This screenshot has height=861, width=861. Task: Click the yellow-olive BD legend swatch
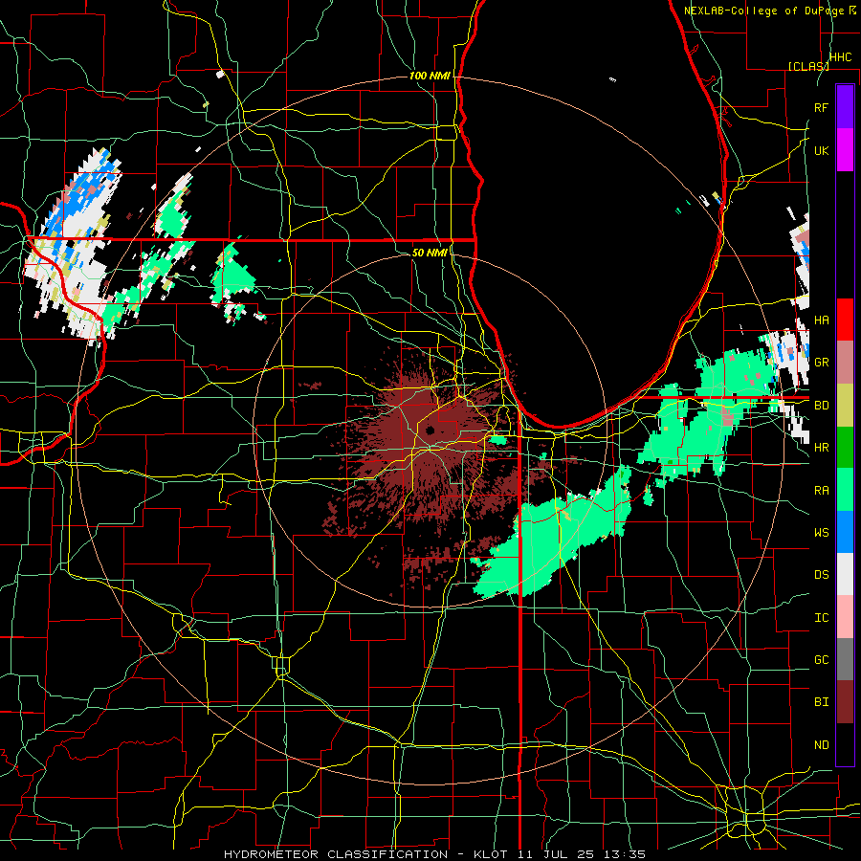[x=845, y=405]
